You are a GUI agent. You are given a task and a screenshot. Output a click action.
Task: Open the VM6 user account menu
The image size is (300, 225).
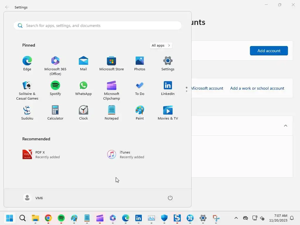[x=33, y=198]
